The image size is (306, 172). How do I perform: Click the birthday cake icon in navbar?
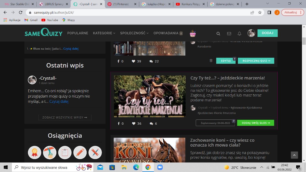pos(193,33)
